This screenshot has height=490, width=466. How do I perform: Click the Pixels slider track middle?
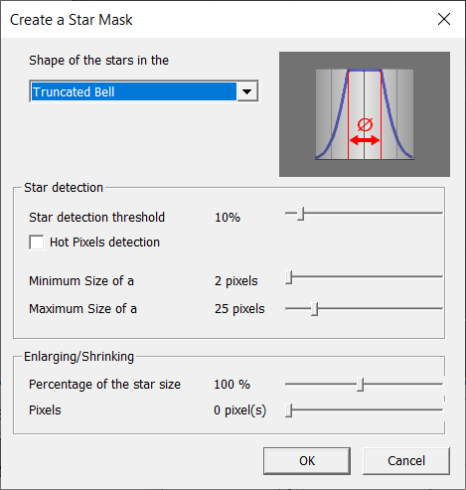pos(365,409)
